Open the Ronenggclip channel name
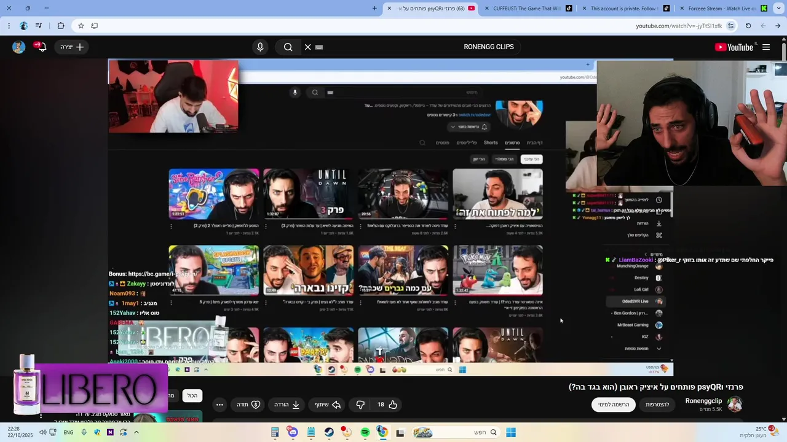 703,401
